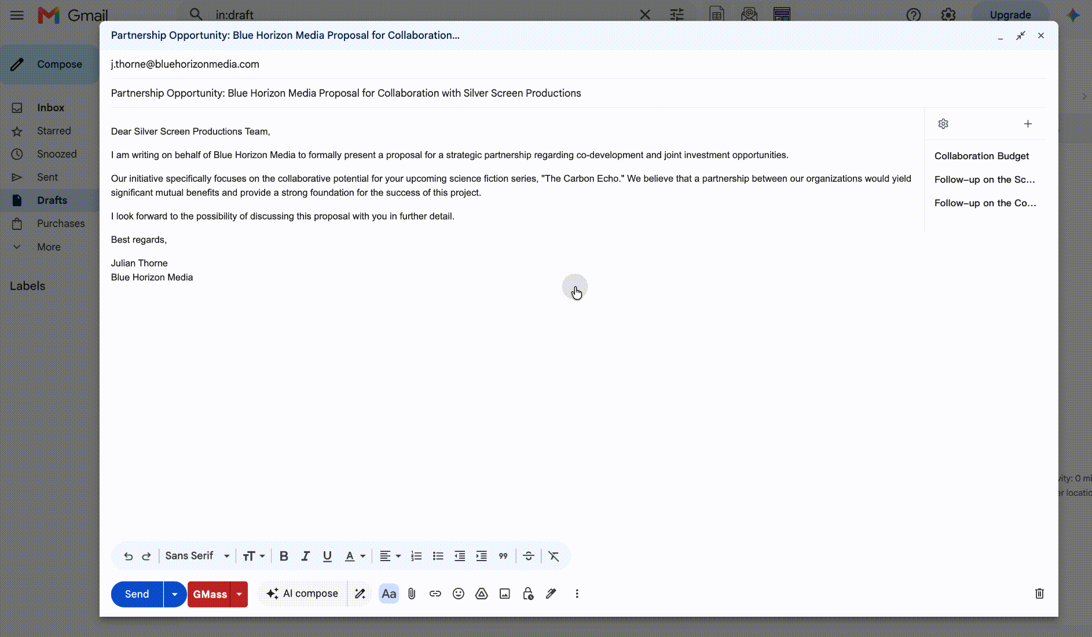The height and width of the screenshot is (637, 1092).
Task: Toggle block quote formatting
Action: (x=503, y=556)
